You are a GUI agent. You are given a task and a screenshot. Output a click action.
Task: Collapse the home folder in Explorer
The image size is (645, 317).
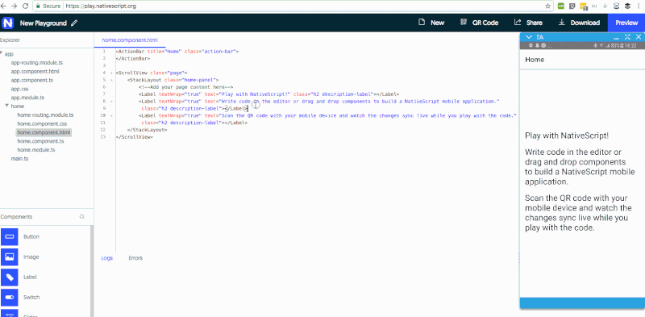[x=7, y=106]
